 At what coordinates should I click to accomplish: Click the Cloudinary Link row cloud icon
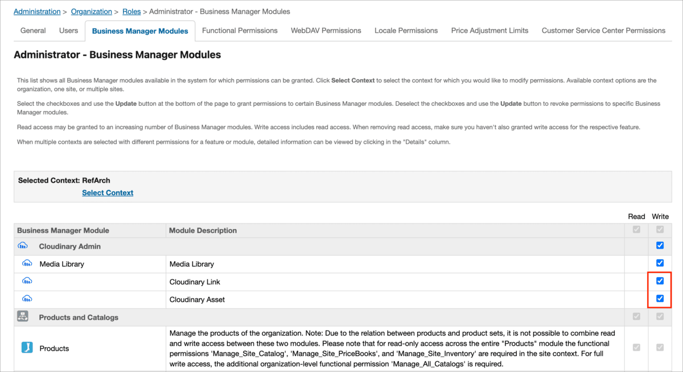pos(27,281)
